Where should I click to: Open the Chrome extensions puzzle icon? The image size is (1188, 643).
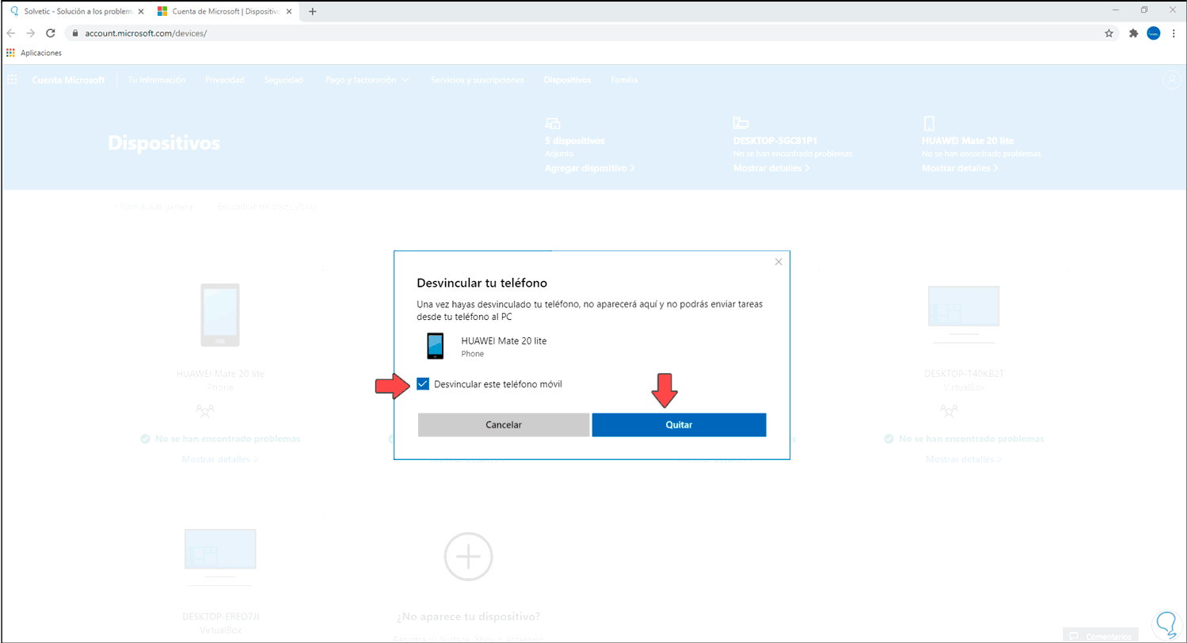point(1133,33)
